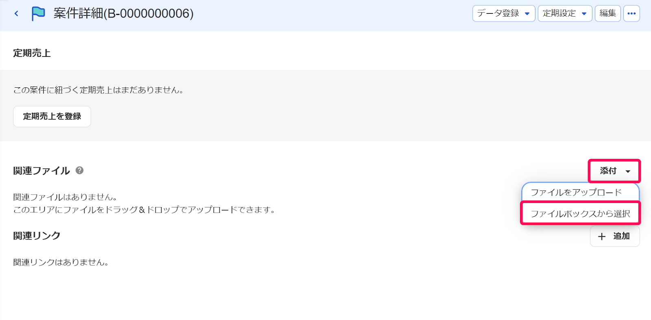This screenshot has width=651, height=320.
Task: Click the 編集 edit button
Action: pos(608,13)
